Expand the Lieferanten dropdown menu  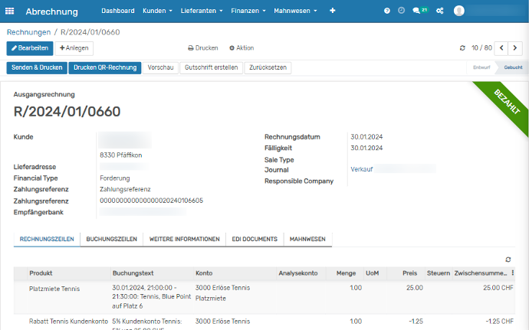point(202,11)
